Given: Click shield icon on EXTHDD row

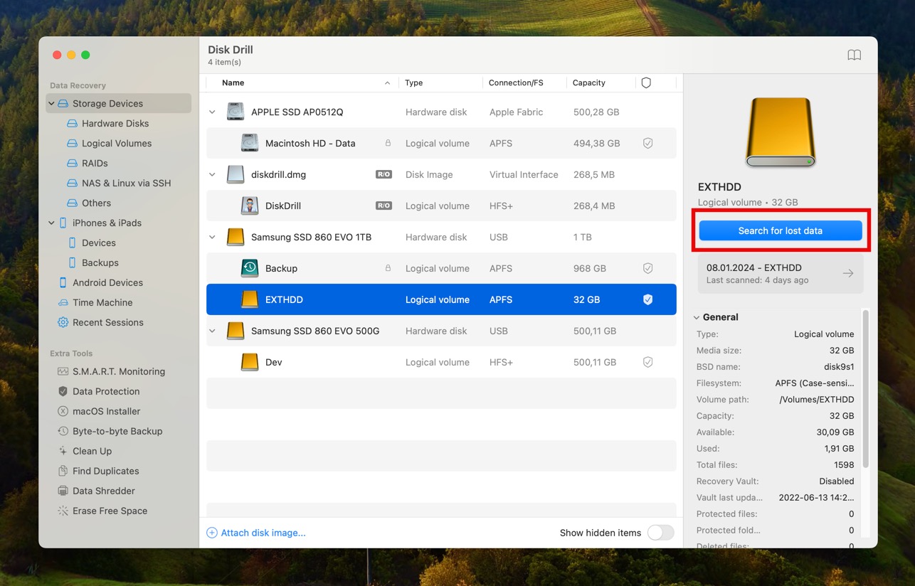Looking at the screenshot, I should (x=647, y=299).
